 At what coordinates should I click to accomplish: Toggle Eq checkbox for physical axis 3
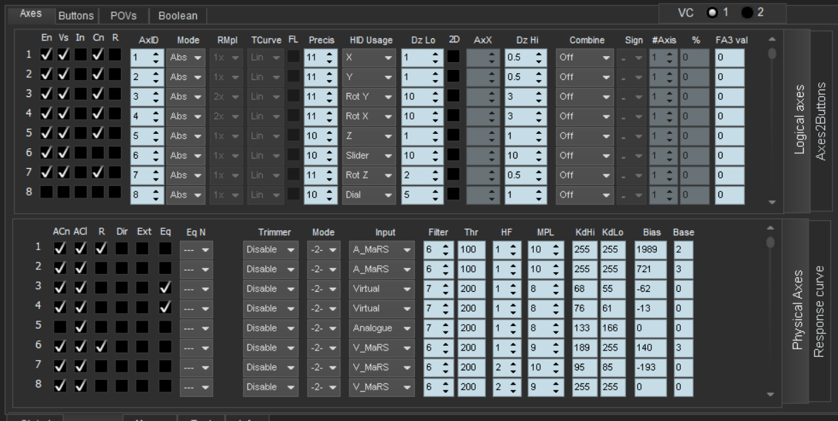click(x=164, y=289)
